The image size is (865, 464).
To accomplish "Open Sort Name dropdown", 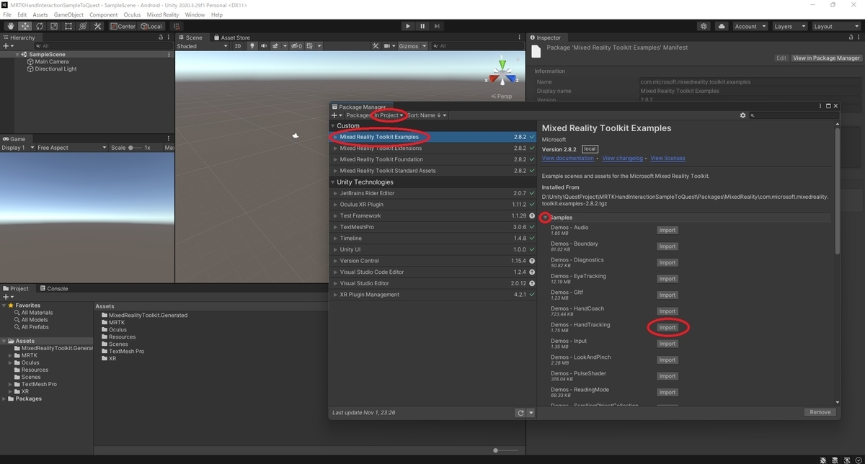I will pyautogui.click(x=427, y=115).
